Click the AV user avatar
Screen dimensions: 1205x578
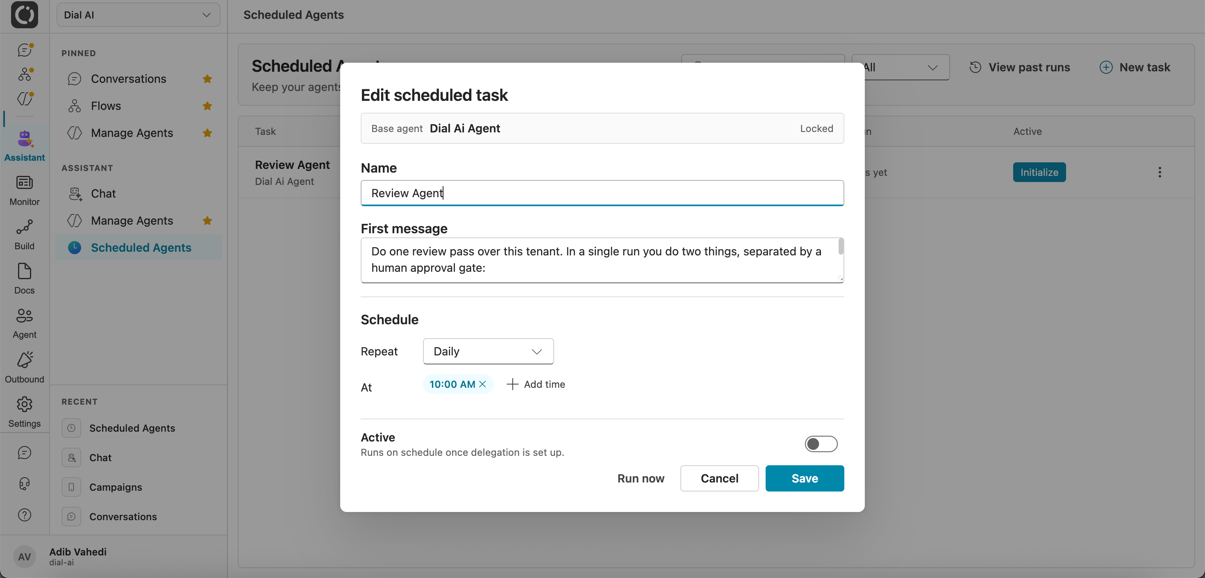click(24, 556)
